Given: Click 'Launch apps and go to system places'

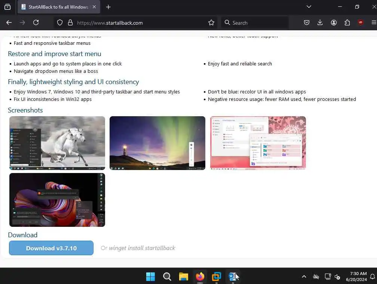Looking at the screenshot, I should (68, 64).
